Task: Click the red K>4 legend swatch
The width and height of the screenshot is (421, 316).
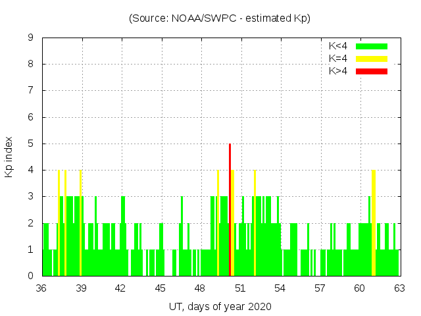Action: coord(372,71)
